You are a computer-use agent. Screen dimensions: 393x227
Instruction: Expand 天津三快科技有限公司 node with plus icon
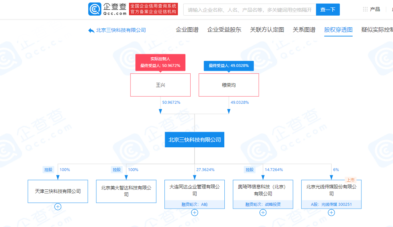pos(58,206)
